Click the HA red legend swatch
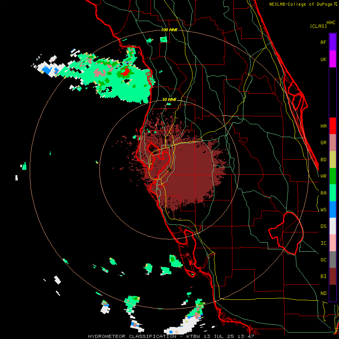The height and width of the screenshot is (339, 339). pos(333,126)
